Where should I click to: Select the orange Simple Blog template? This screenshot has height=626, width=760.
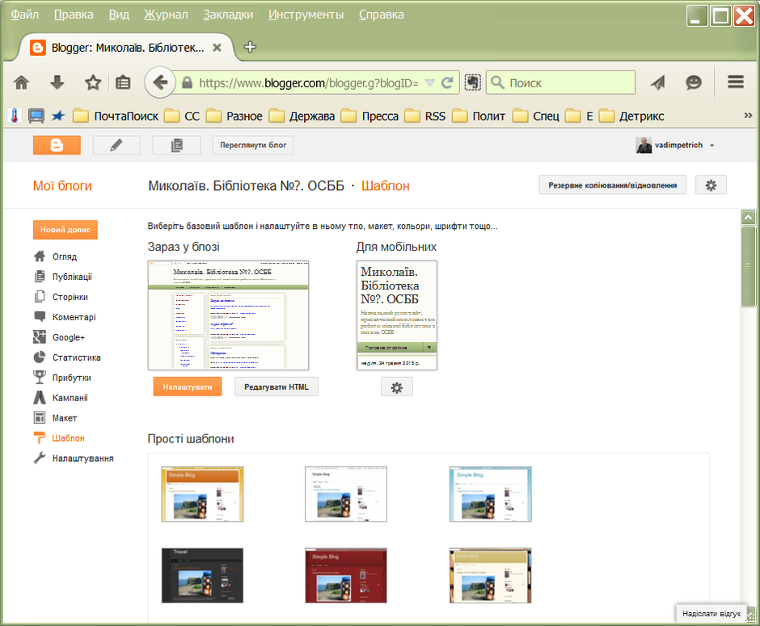pyautogui.click(x=202, y=494)
